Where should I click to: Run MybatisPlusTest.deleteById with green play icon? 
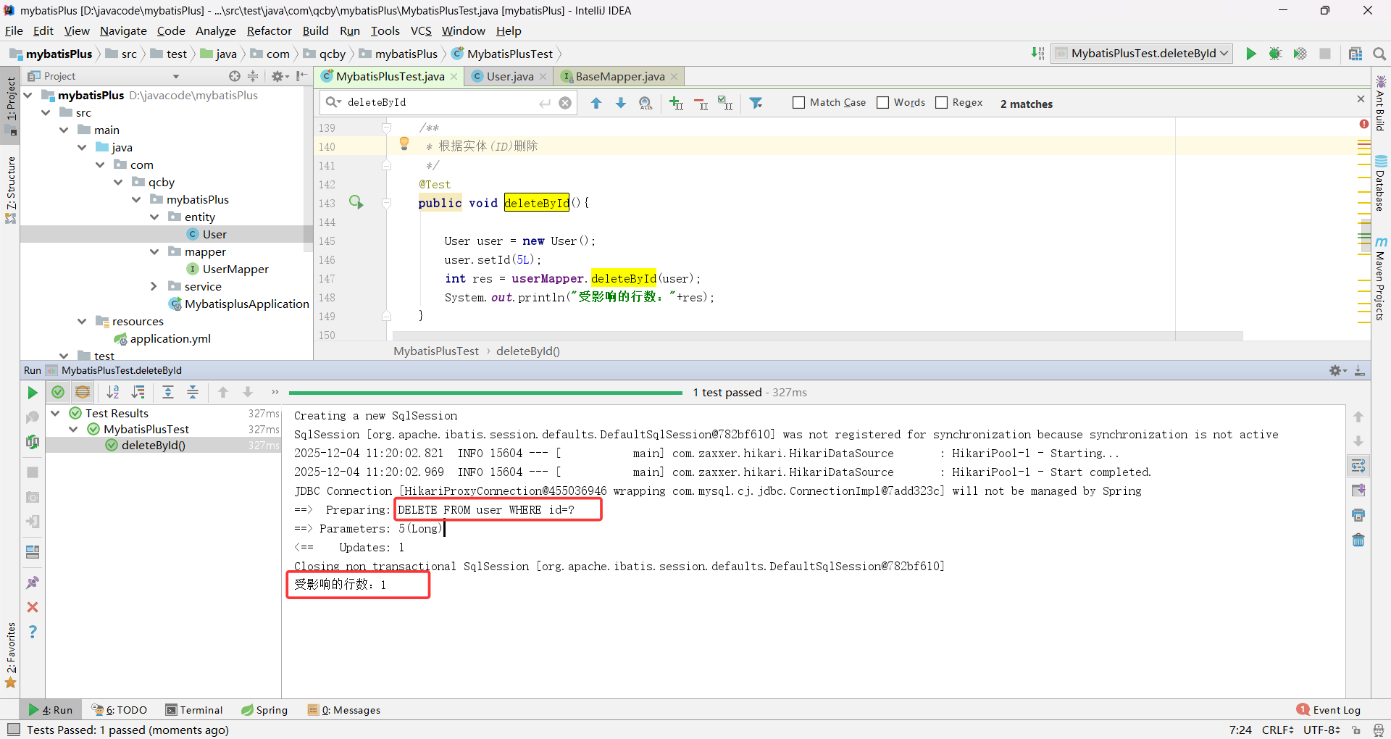click(x=1250, y=54)
